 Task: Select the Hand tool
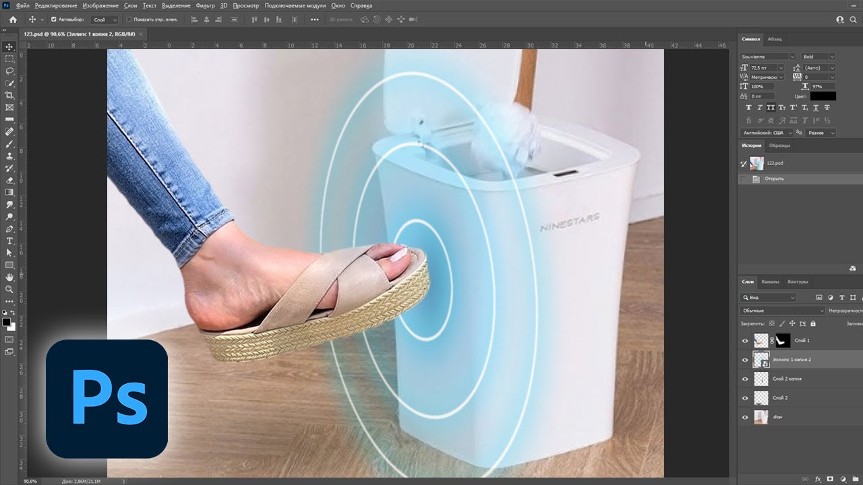coord(9,277)
